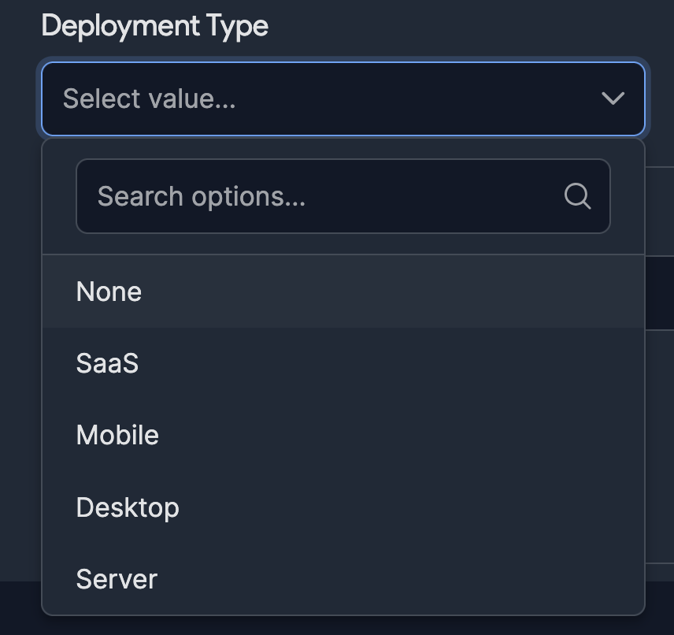The height and width of the screenshot is (635, 674).
Task: Click the search icon to trigger filtering
Action: point(578,196)
